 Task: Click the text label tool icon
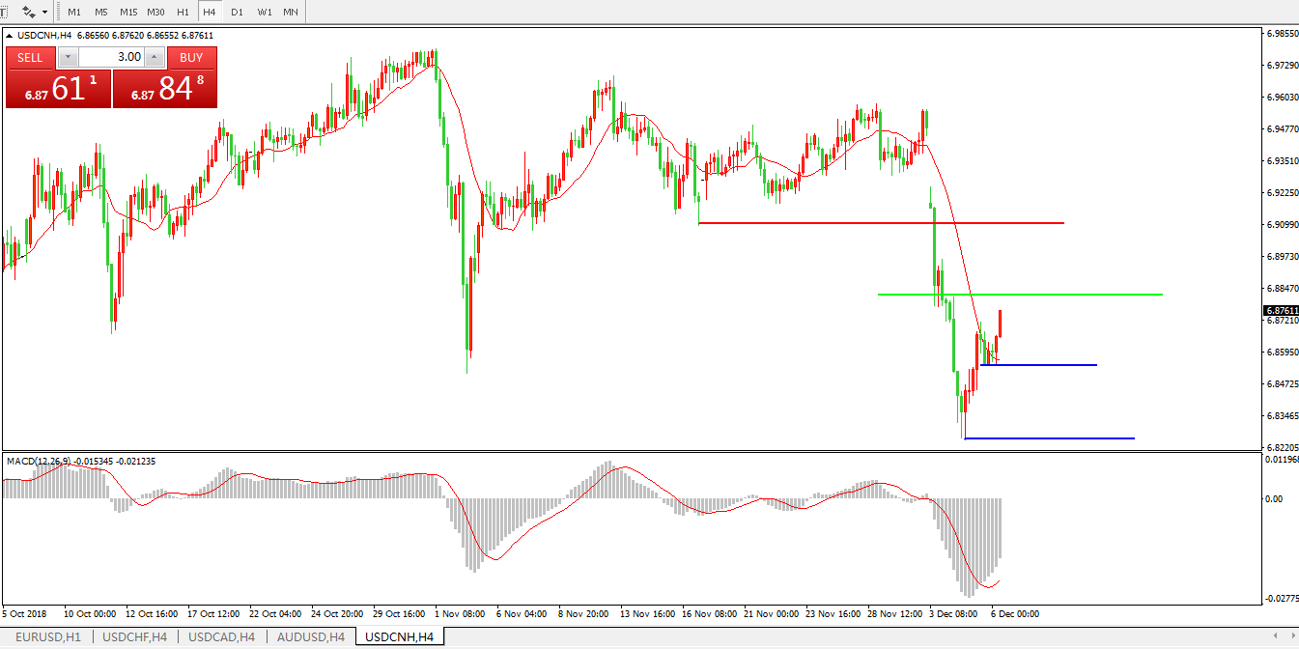(4, 12)
